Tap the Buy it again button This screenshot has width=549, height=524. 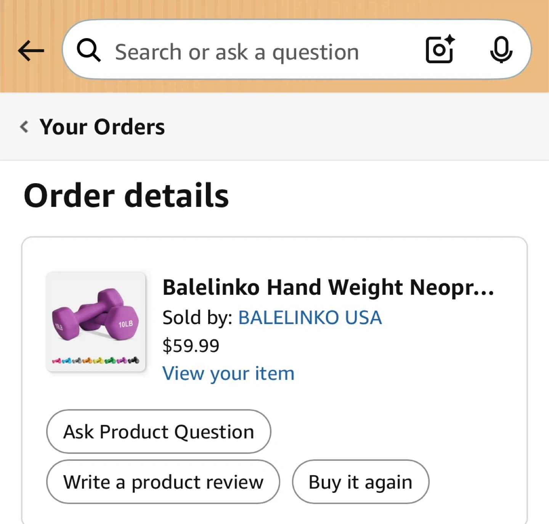(360, 482)
